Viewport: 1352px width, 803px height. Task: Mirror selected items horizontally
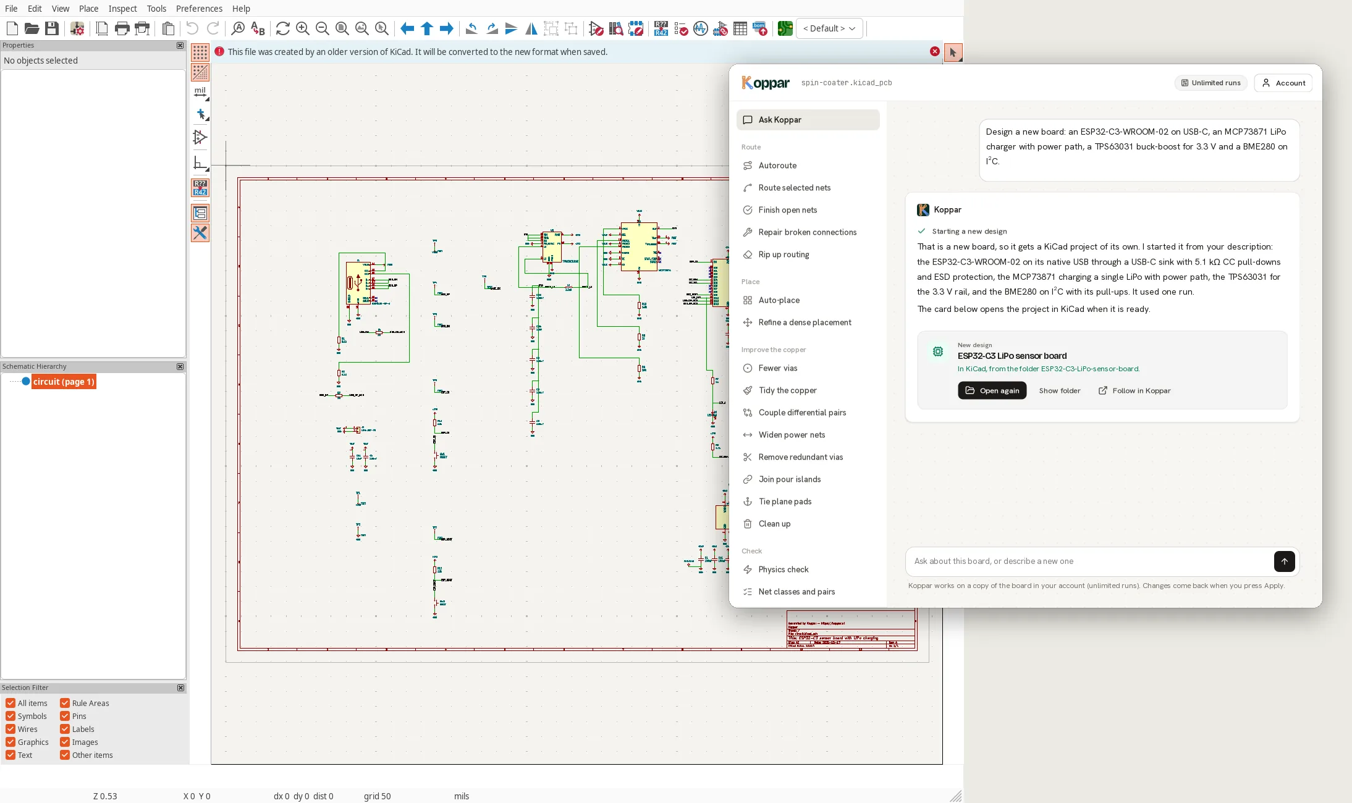[x=531, y=28]
